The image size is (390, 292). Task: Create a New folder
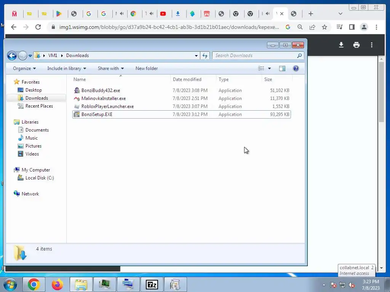147,68
